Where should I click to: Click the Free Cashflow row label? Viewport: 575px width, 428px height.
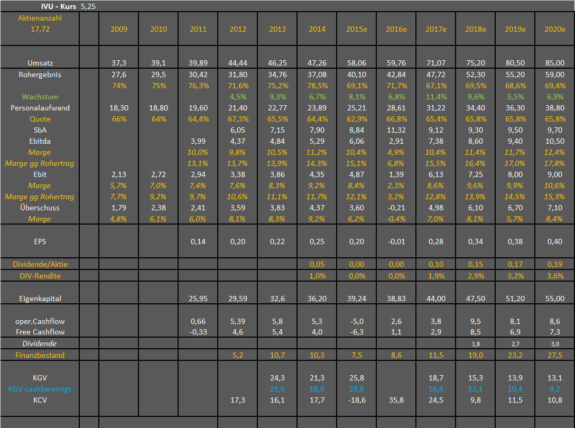tap(40, 332)
